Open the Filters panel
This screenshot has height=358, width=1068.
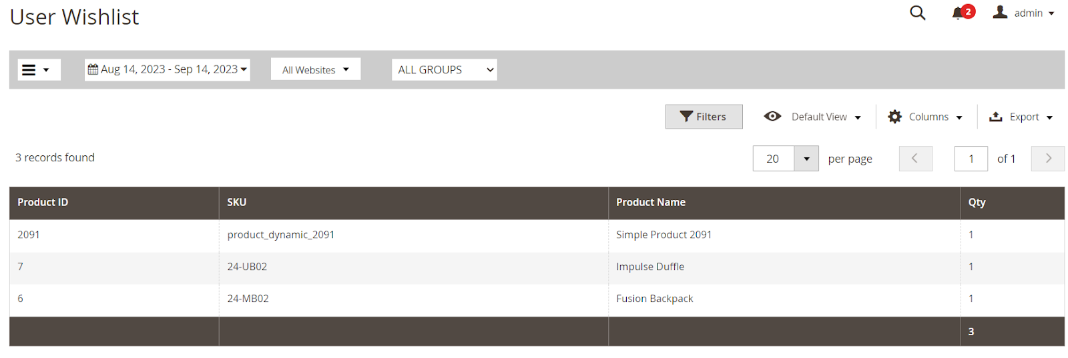[x=704, y=117]
